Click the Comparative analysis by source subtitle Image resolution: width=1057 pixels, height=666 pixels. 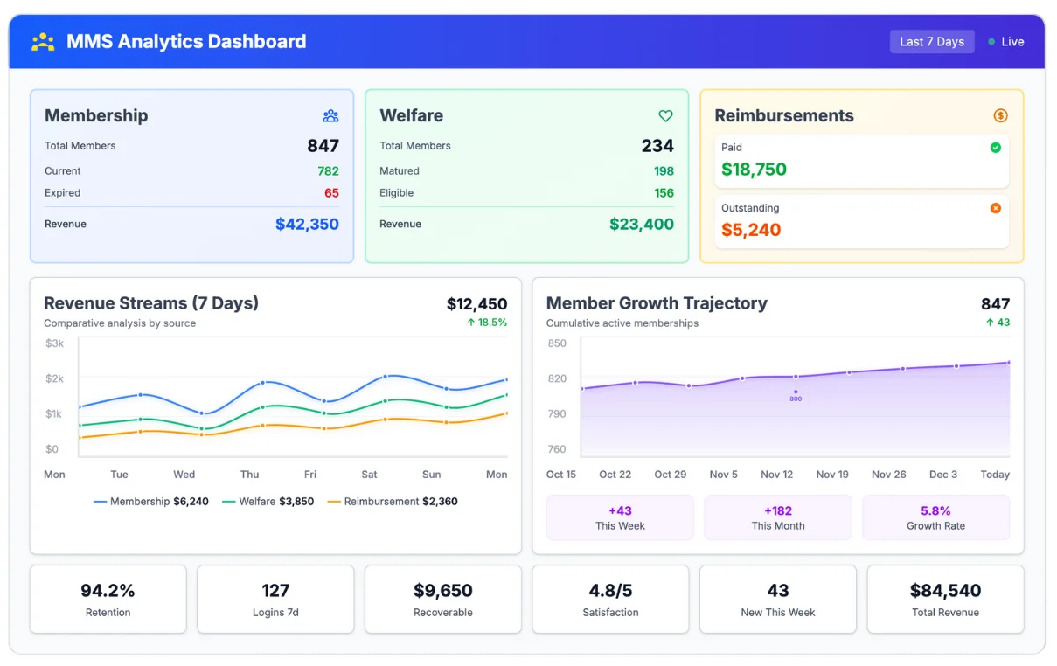point(120,323)
